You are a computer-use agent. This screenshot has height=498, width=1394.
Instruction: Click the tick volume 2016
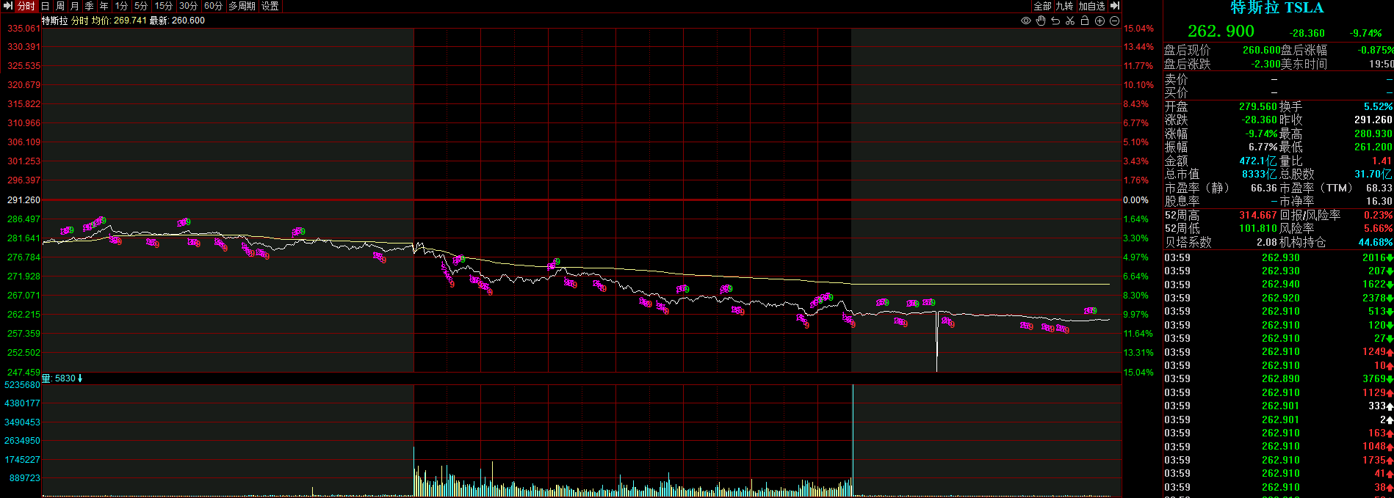pyautogui.click(x=1374, y=257)
